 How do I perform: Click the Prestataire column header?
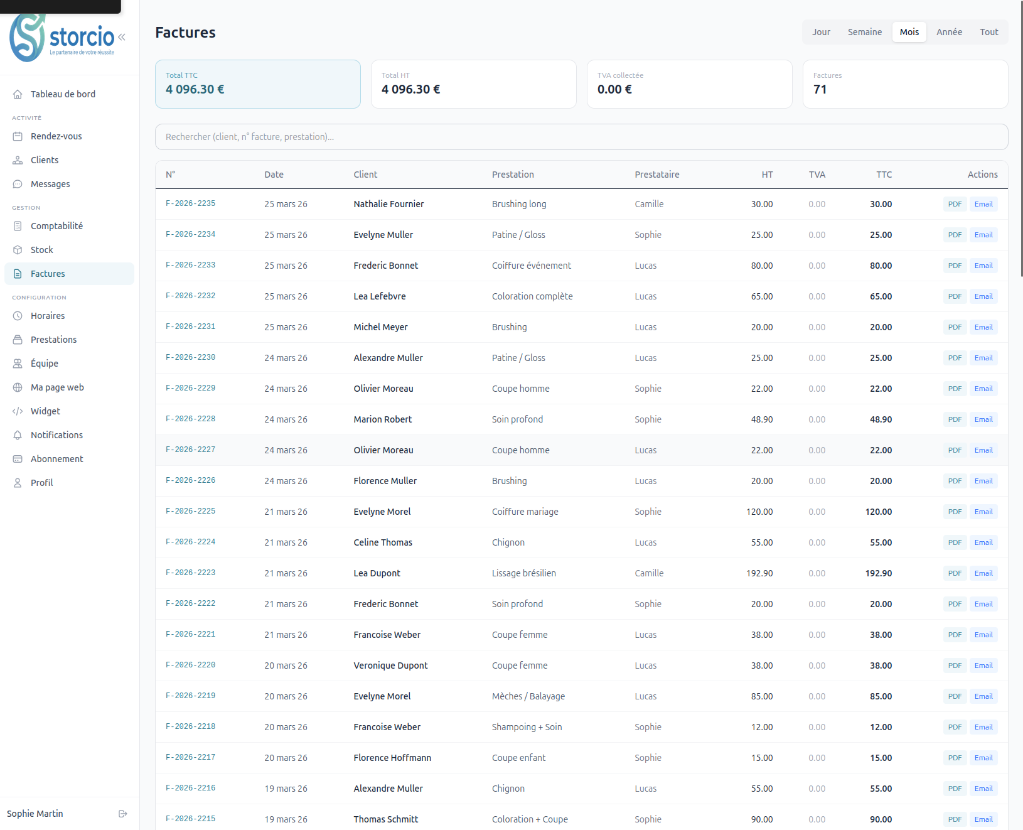tap(656, 175)
